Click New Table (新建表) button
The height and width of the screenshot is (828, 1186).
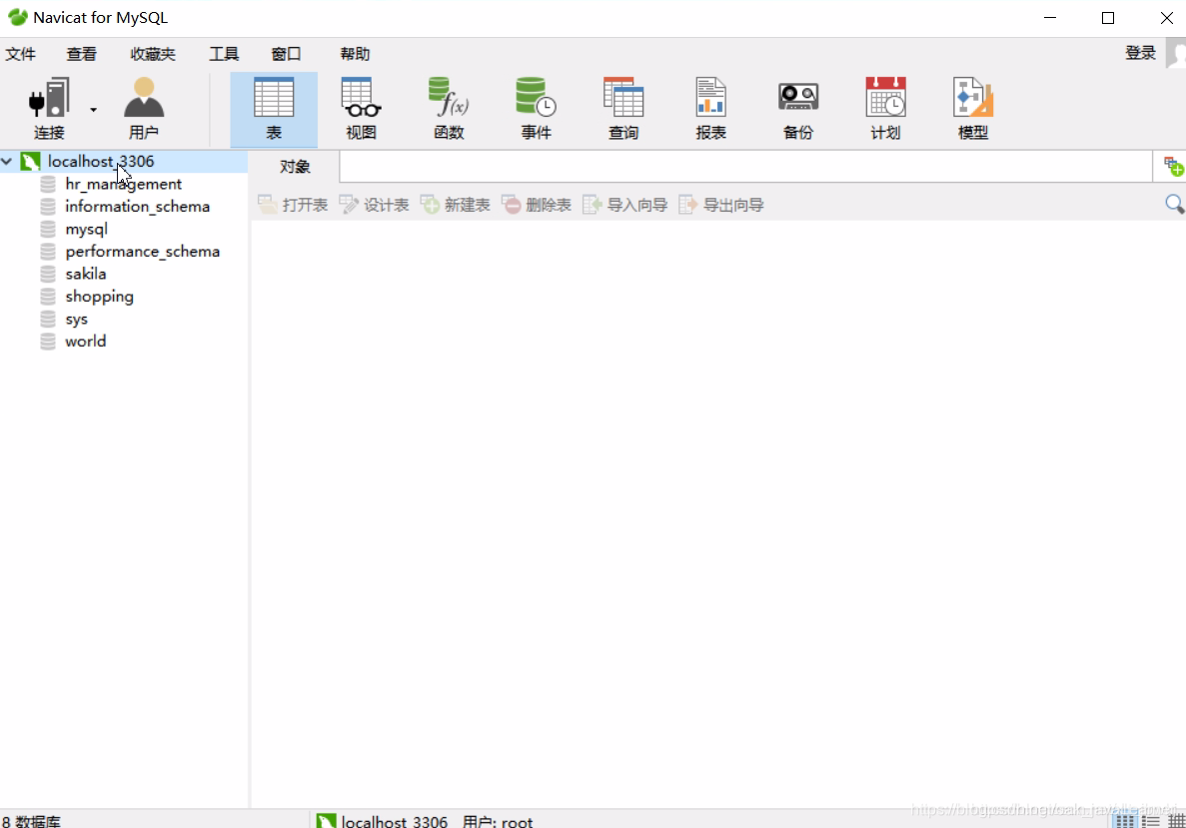tap(456, 205)
